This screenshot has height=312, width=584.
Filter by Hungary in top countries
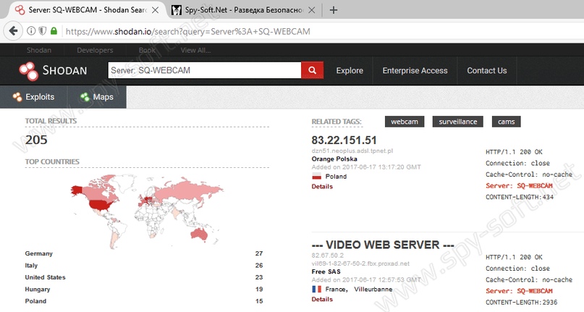[37, 290]
